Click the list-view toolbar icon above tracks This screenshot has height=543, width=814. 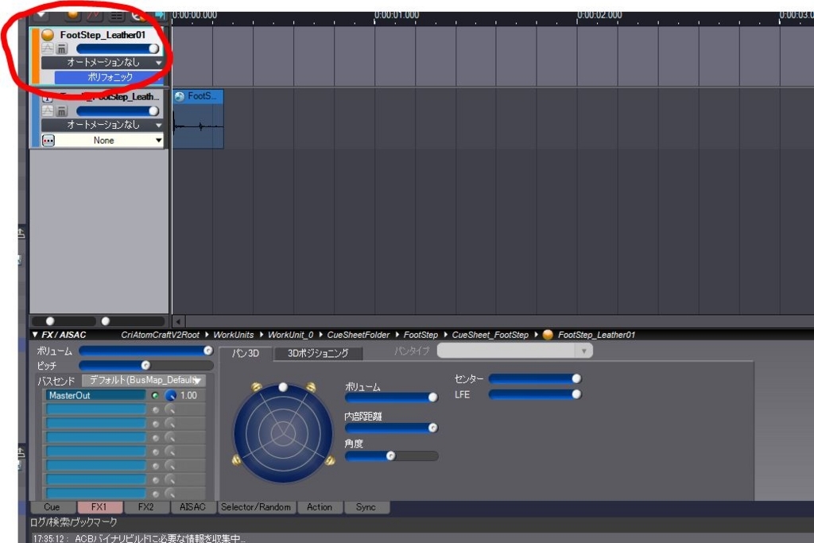[x=116, y=16]
